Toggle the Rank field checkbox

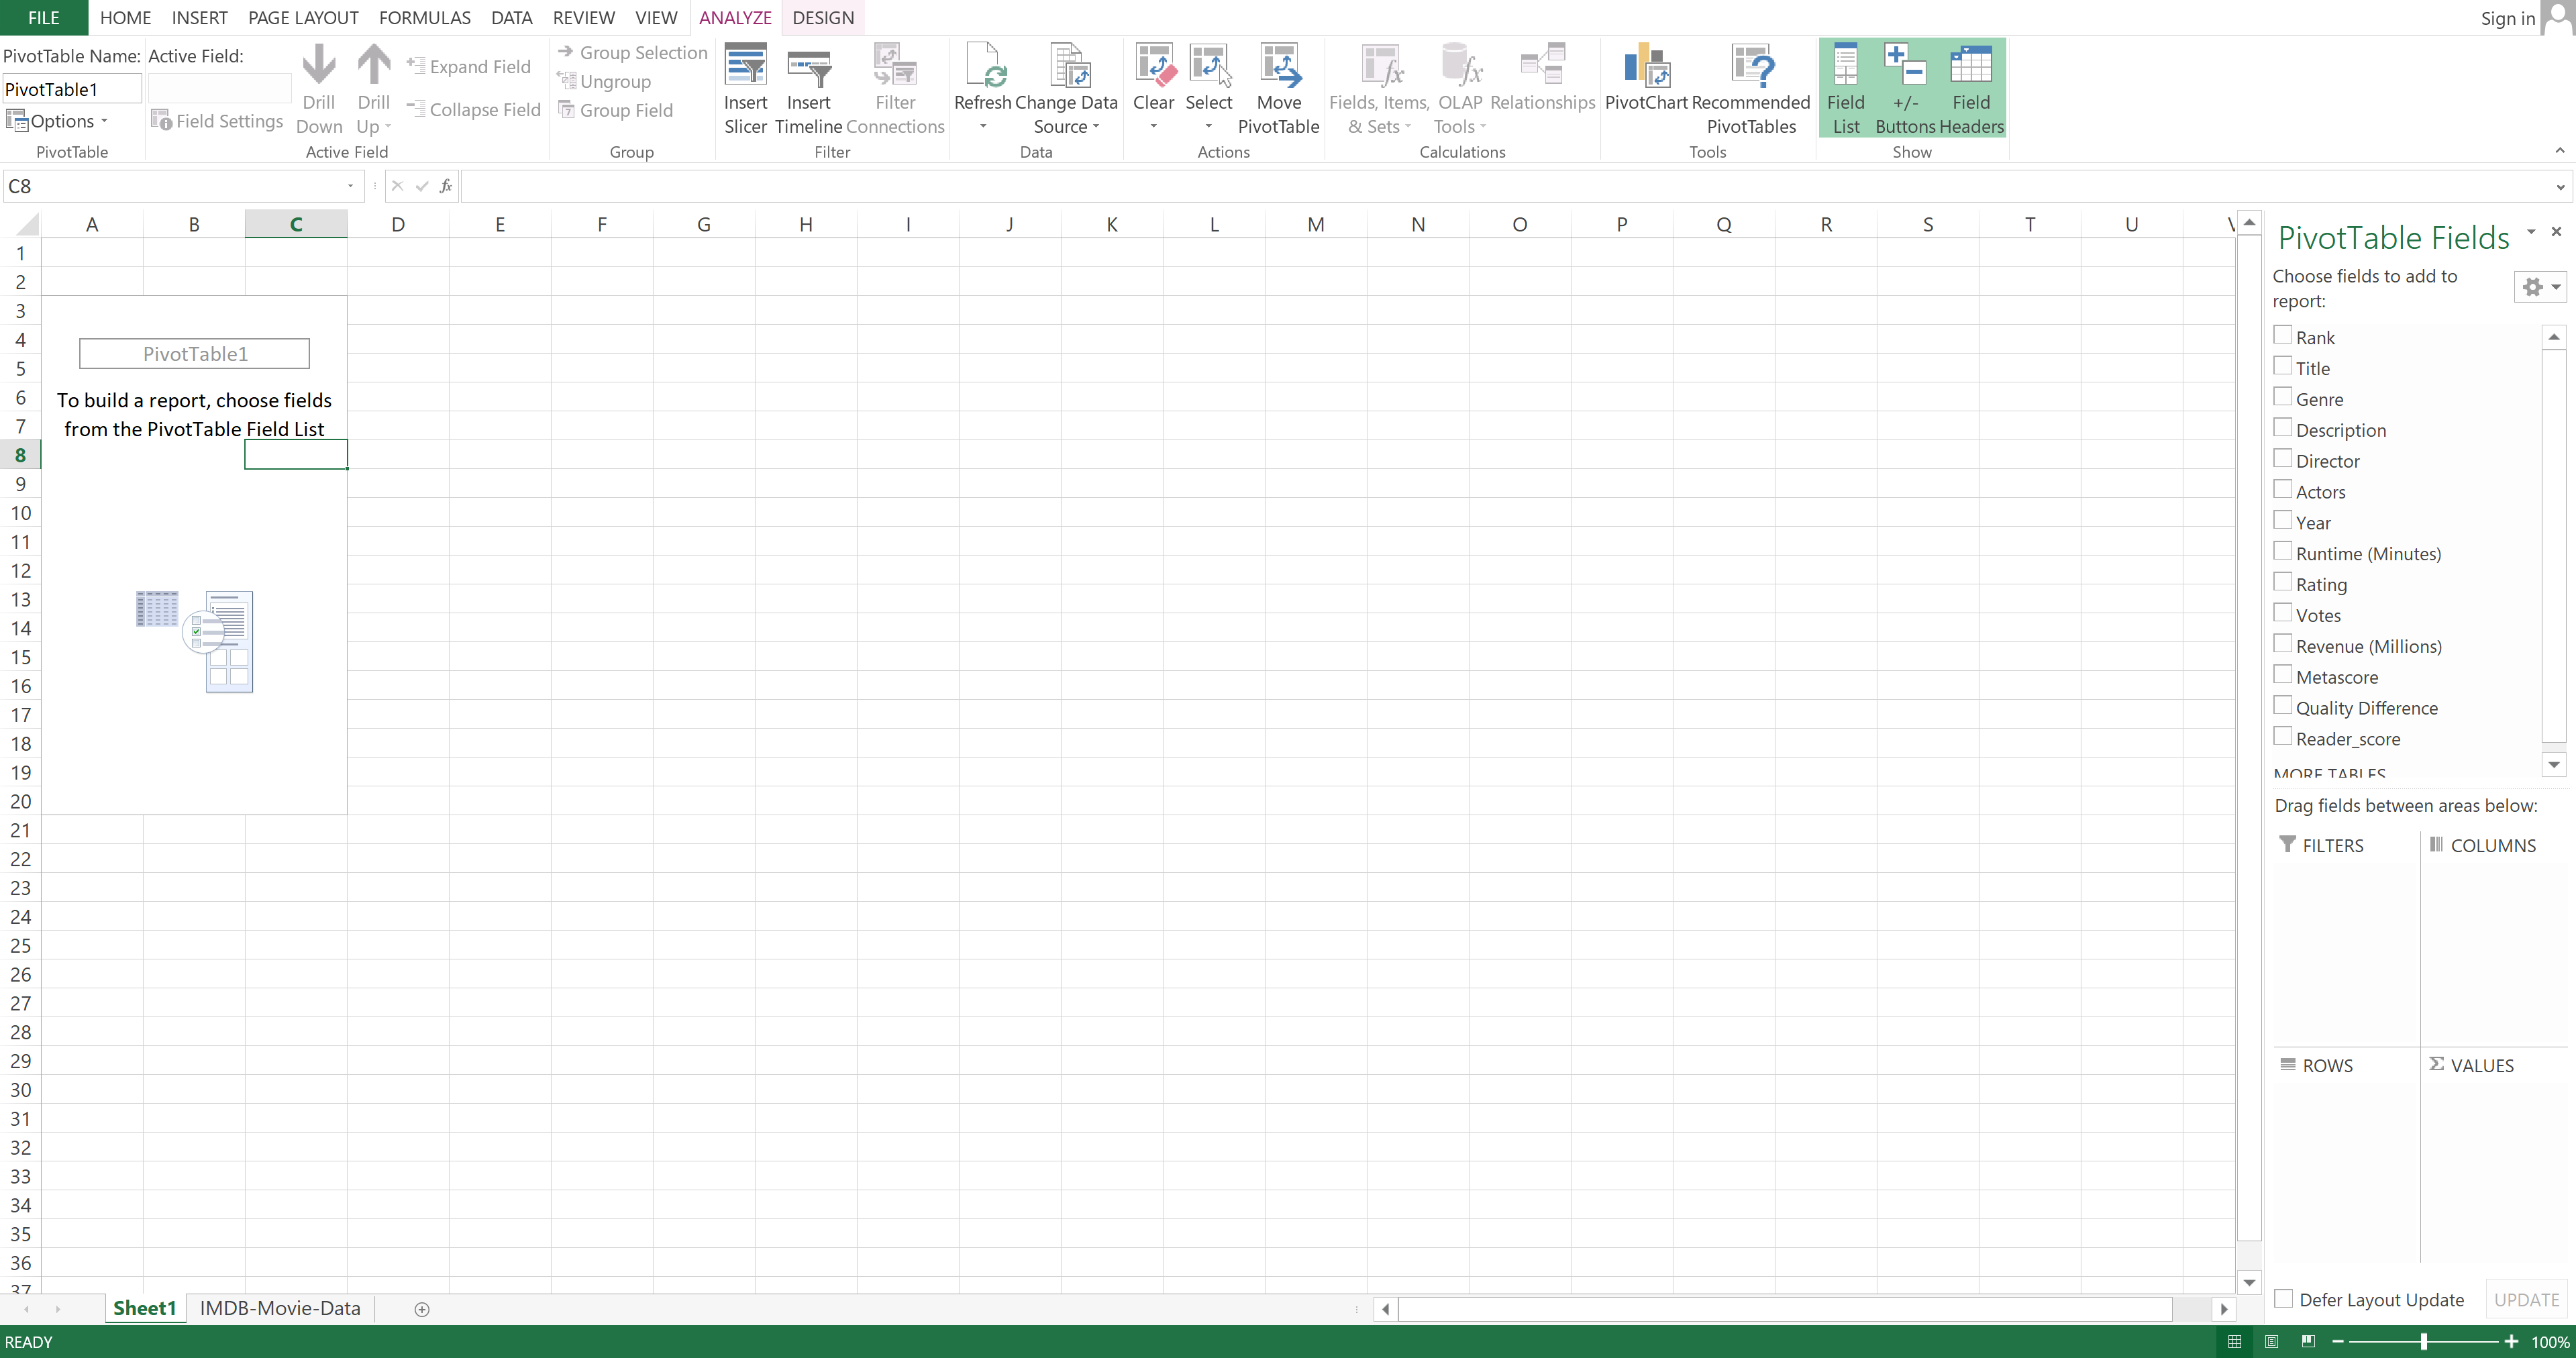(2283, 335)
